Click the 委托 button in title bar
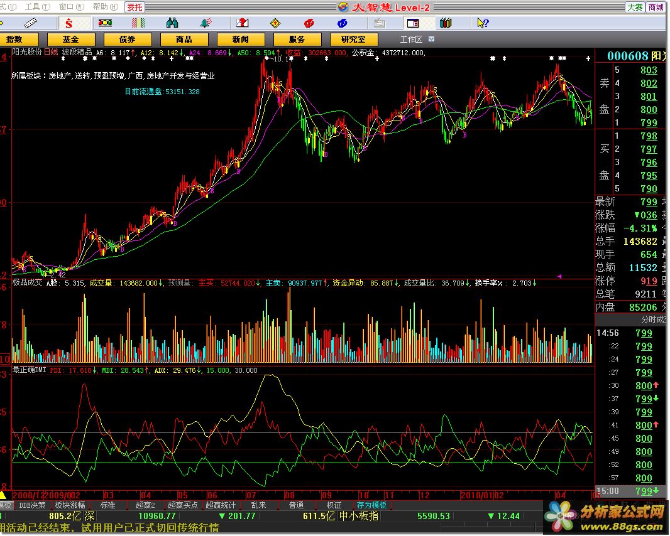Image resolution: width=670 pixels, height=536 pixels. pyautogui.click(x=135, y=7)
